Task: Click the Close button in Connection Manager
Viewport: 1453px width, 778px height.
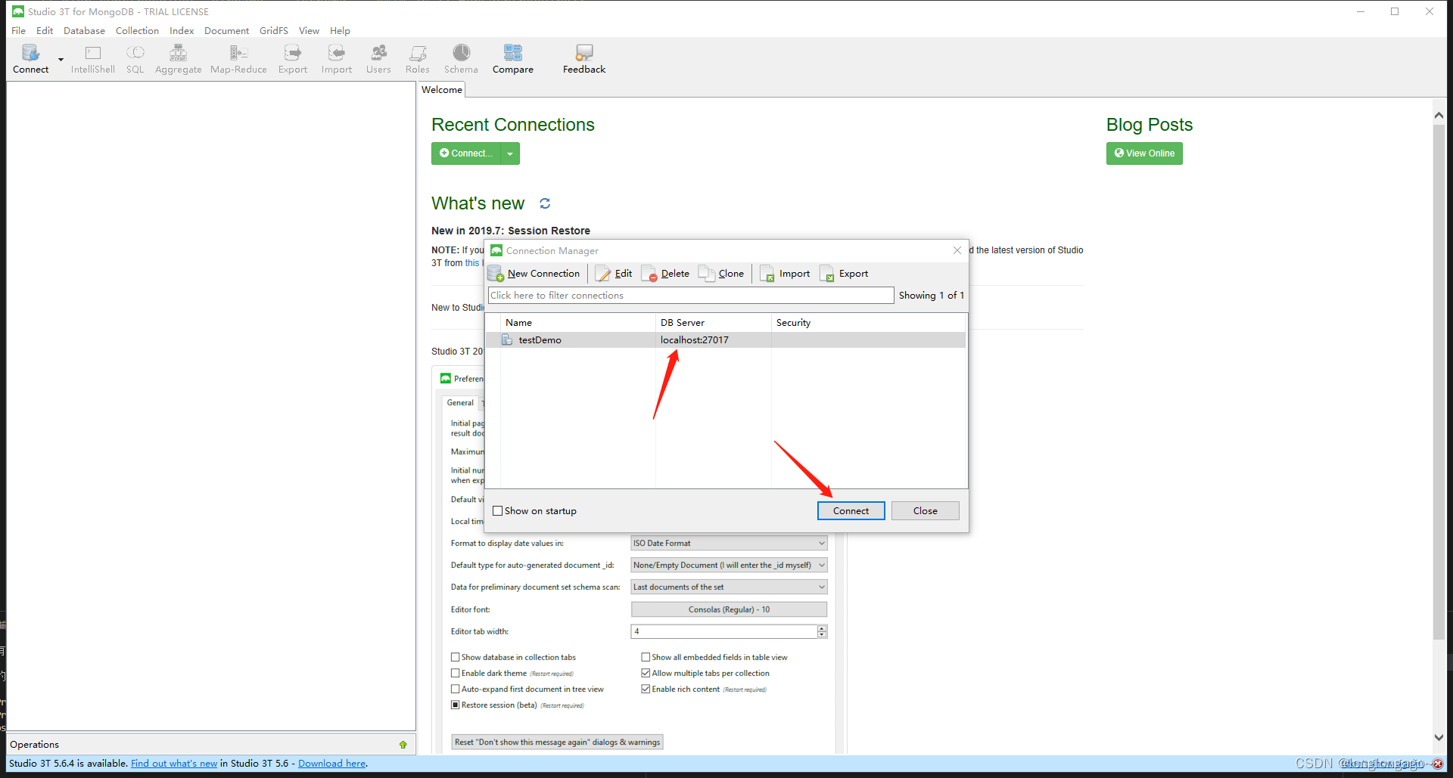Action: 925,511
